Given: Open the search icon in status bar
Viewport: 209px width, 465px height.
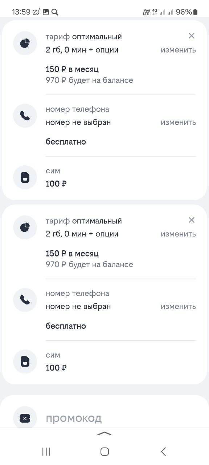Looking at the screenshot, I should (55, 12).
